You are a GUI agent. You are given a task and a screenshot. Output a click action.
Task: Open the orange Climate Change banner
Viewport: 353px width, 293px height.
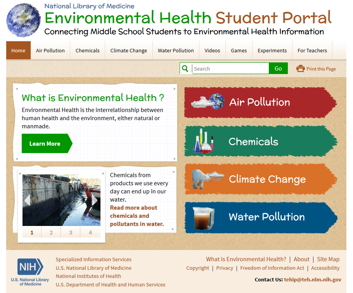click(x=260, y=179)
